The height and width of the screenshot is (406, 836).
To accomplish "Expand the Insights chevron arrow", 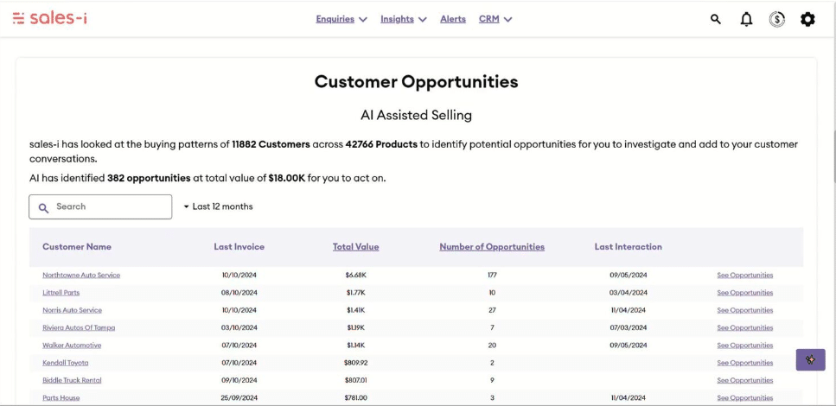I will click(x=423, y=20).
